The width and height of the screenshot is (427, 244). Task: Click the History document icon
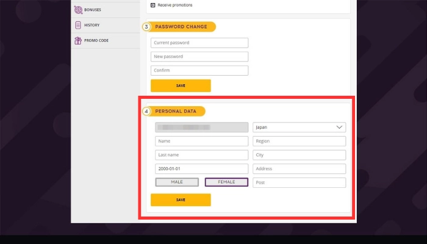[x=78, y=25]
